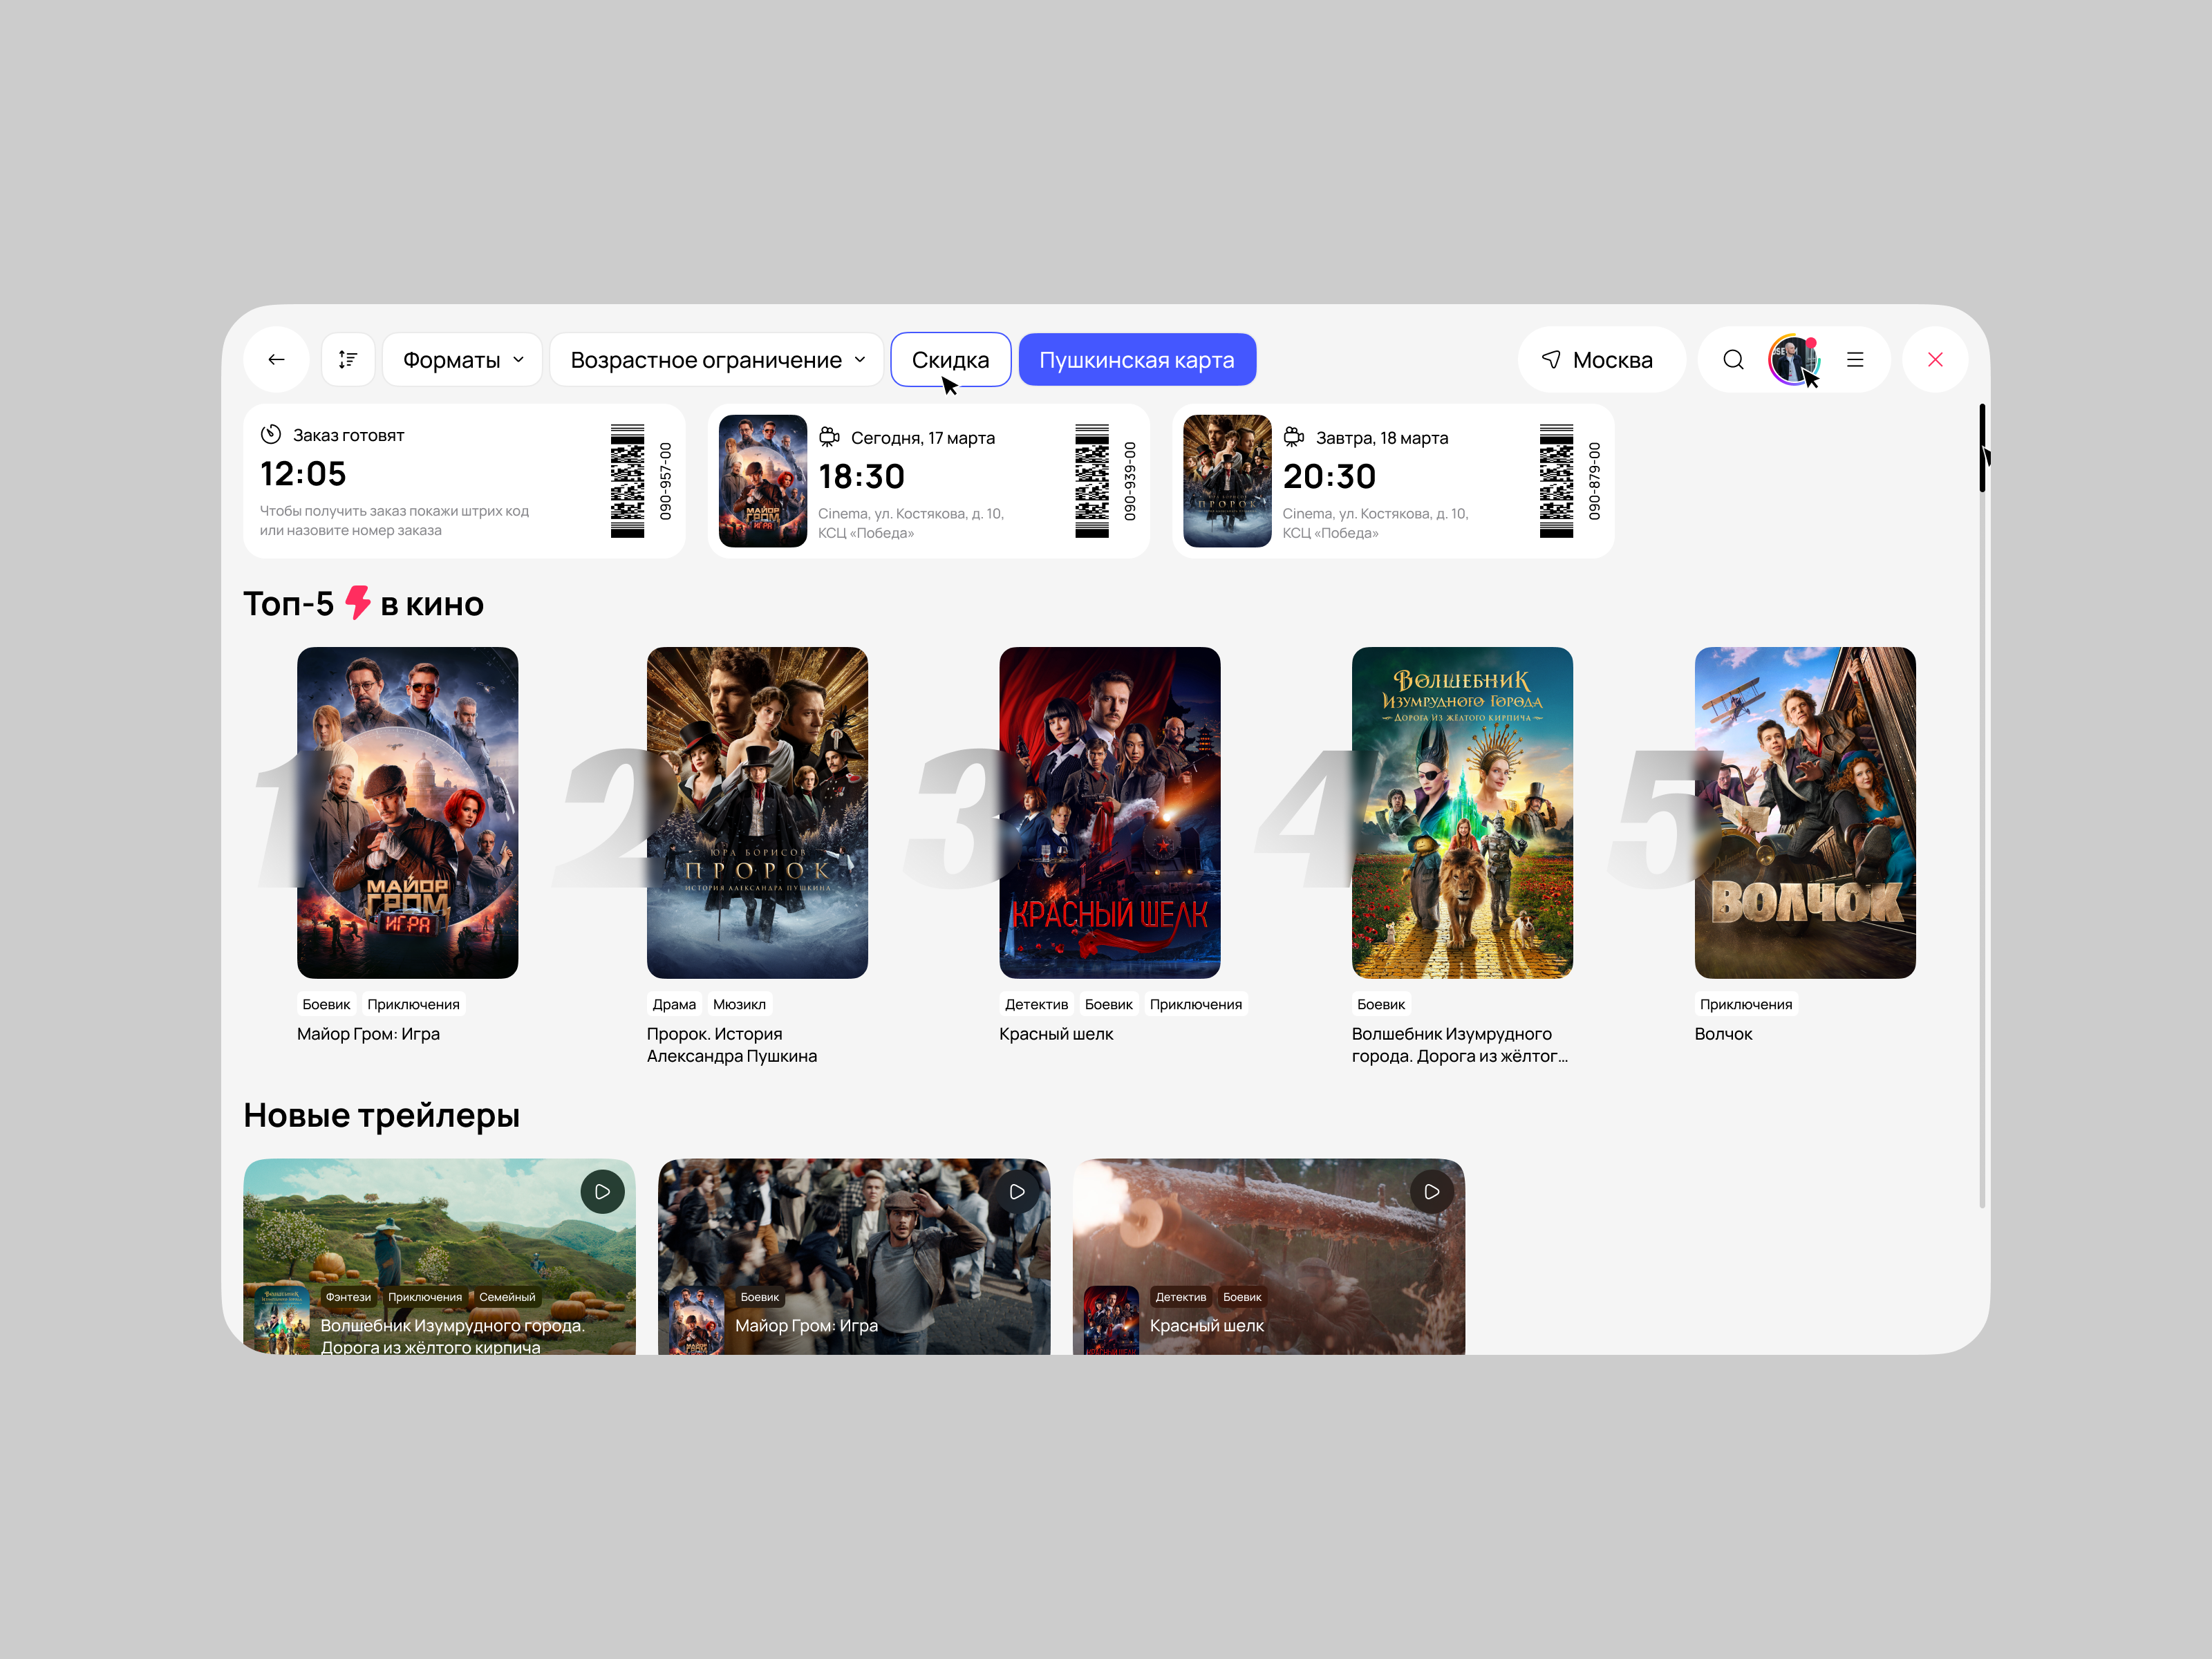The height and width of the screenshot is (1659, 2212).
Task: Click the small Красный шелк poster on trailer
Action: click(1111, 1321)
